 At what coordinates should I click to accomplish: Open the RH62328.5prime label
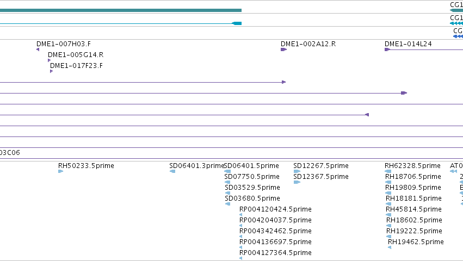[x=412, y=166]
